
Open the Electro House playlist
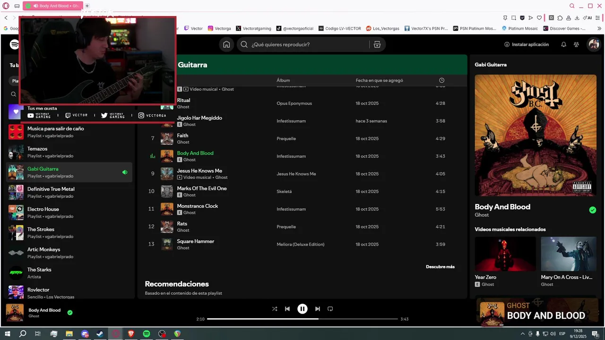(69, 212)
